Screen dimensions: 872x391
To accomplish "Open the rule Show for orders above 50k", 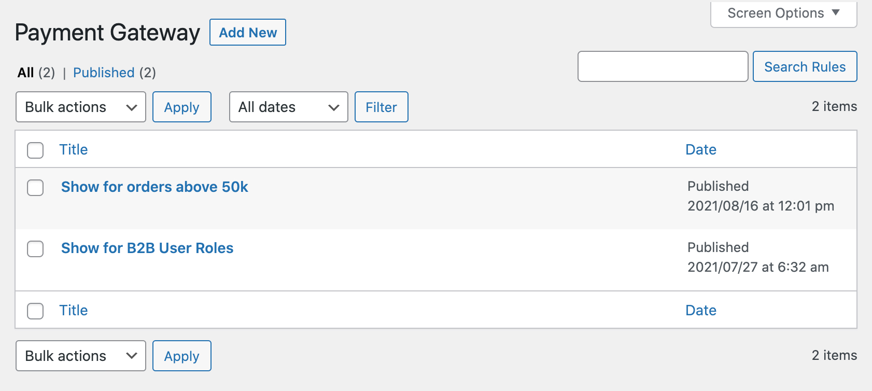I will click(154, 187).
